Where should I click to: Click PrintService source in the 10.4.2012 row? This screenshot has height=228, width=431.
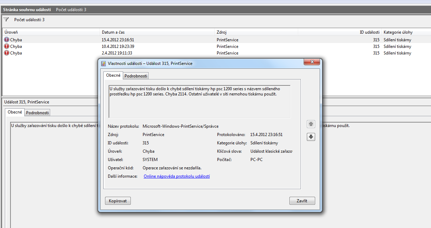point(228,47)
